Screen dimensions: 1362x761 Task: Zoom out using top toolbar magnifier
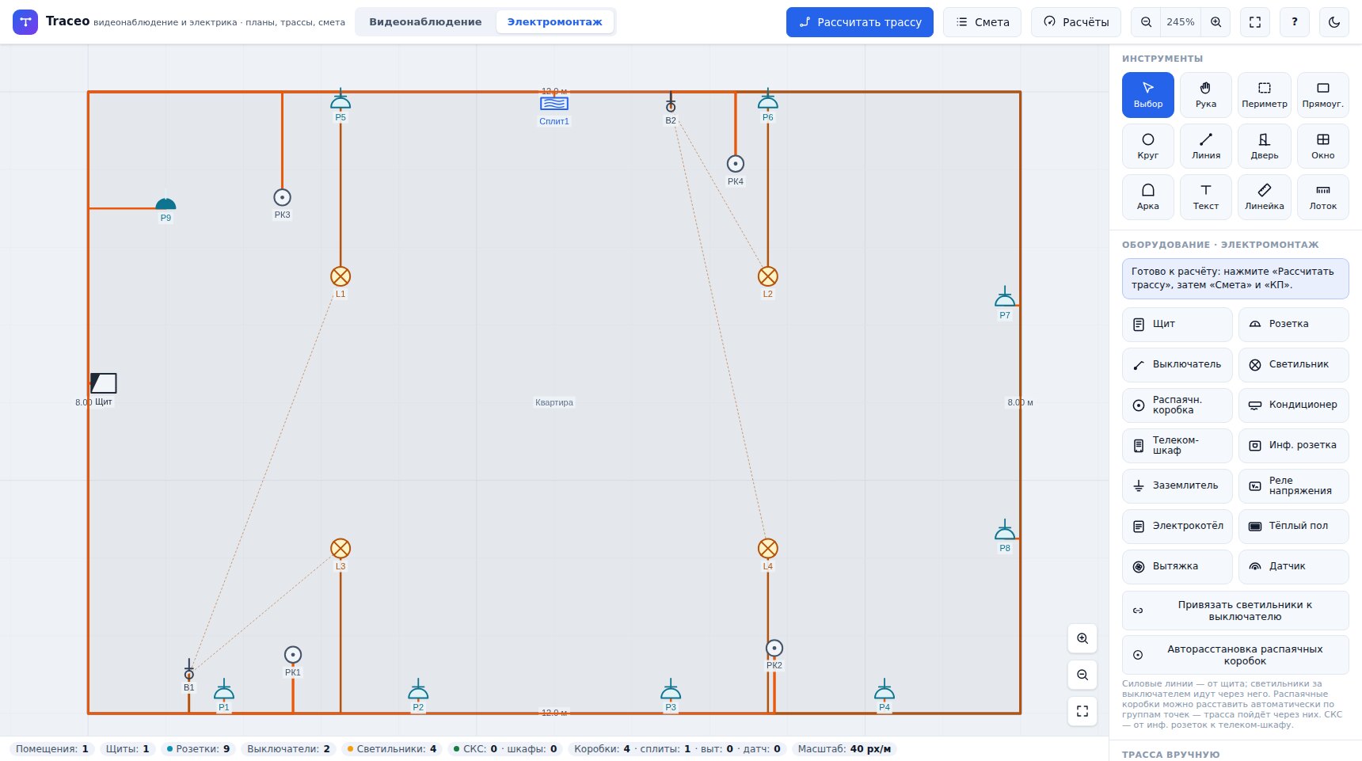(x=1146, y=22)
